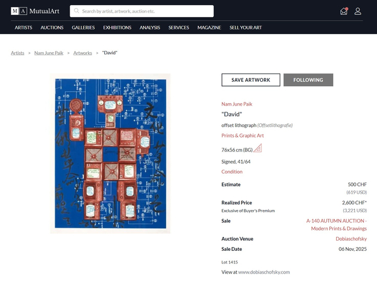Open the Artists menu
The image size is (377, 281).
(x=23, y=28)
